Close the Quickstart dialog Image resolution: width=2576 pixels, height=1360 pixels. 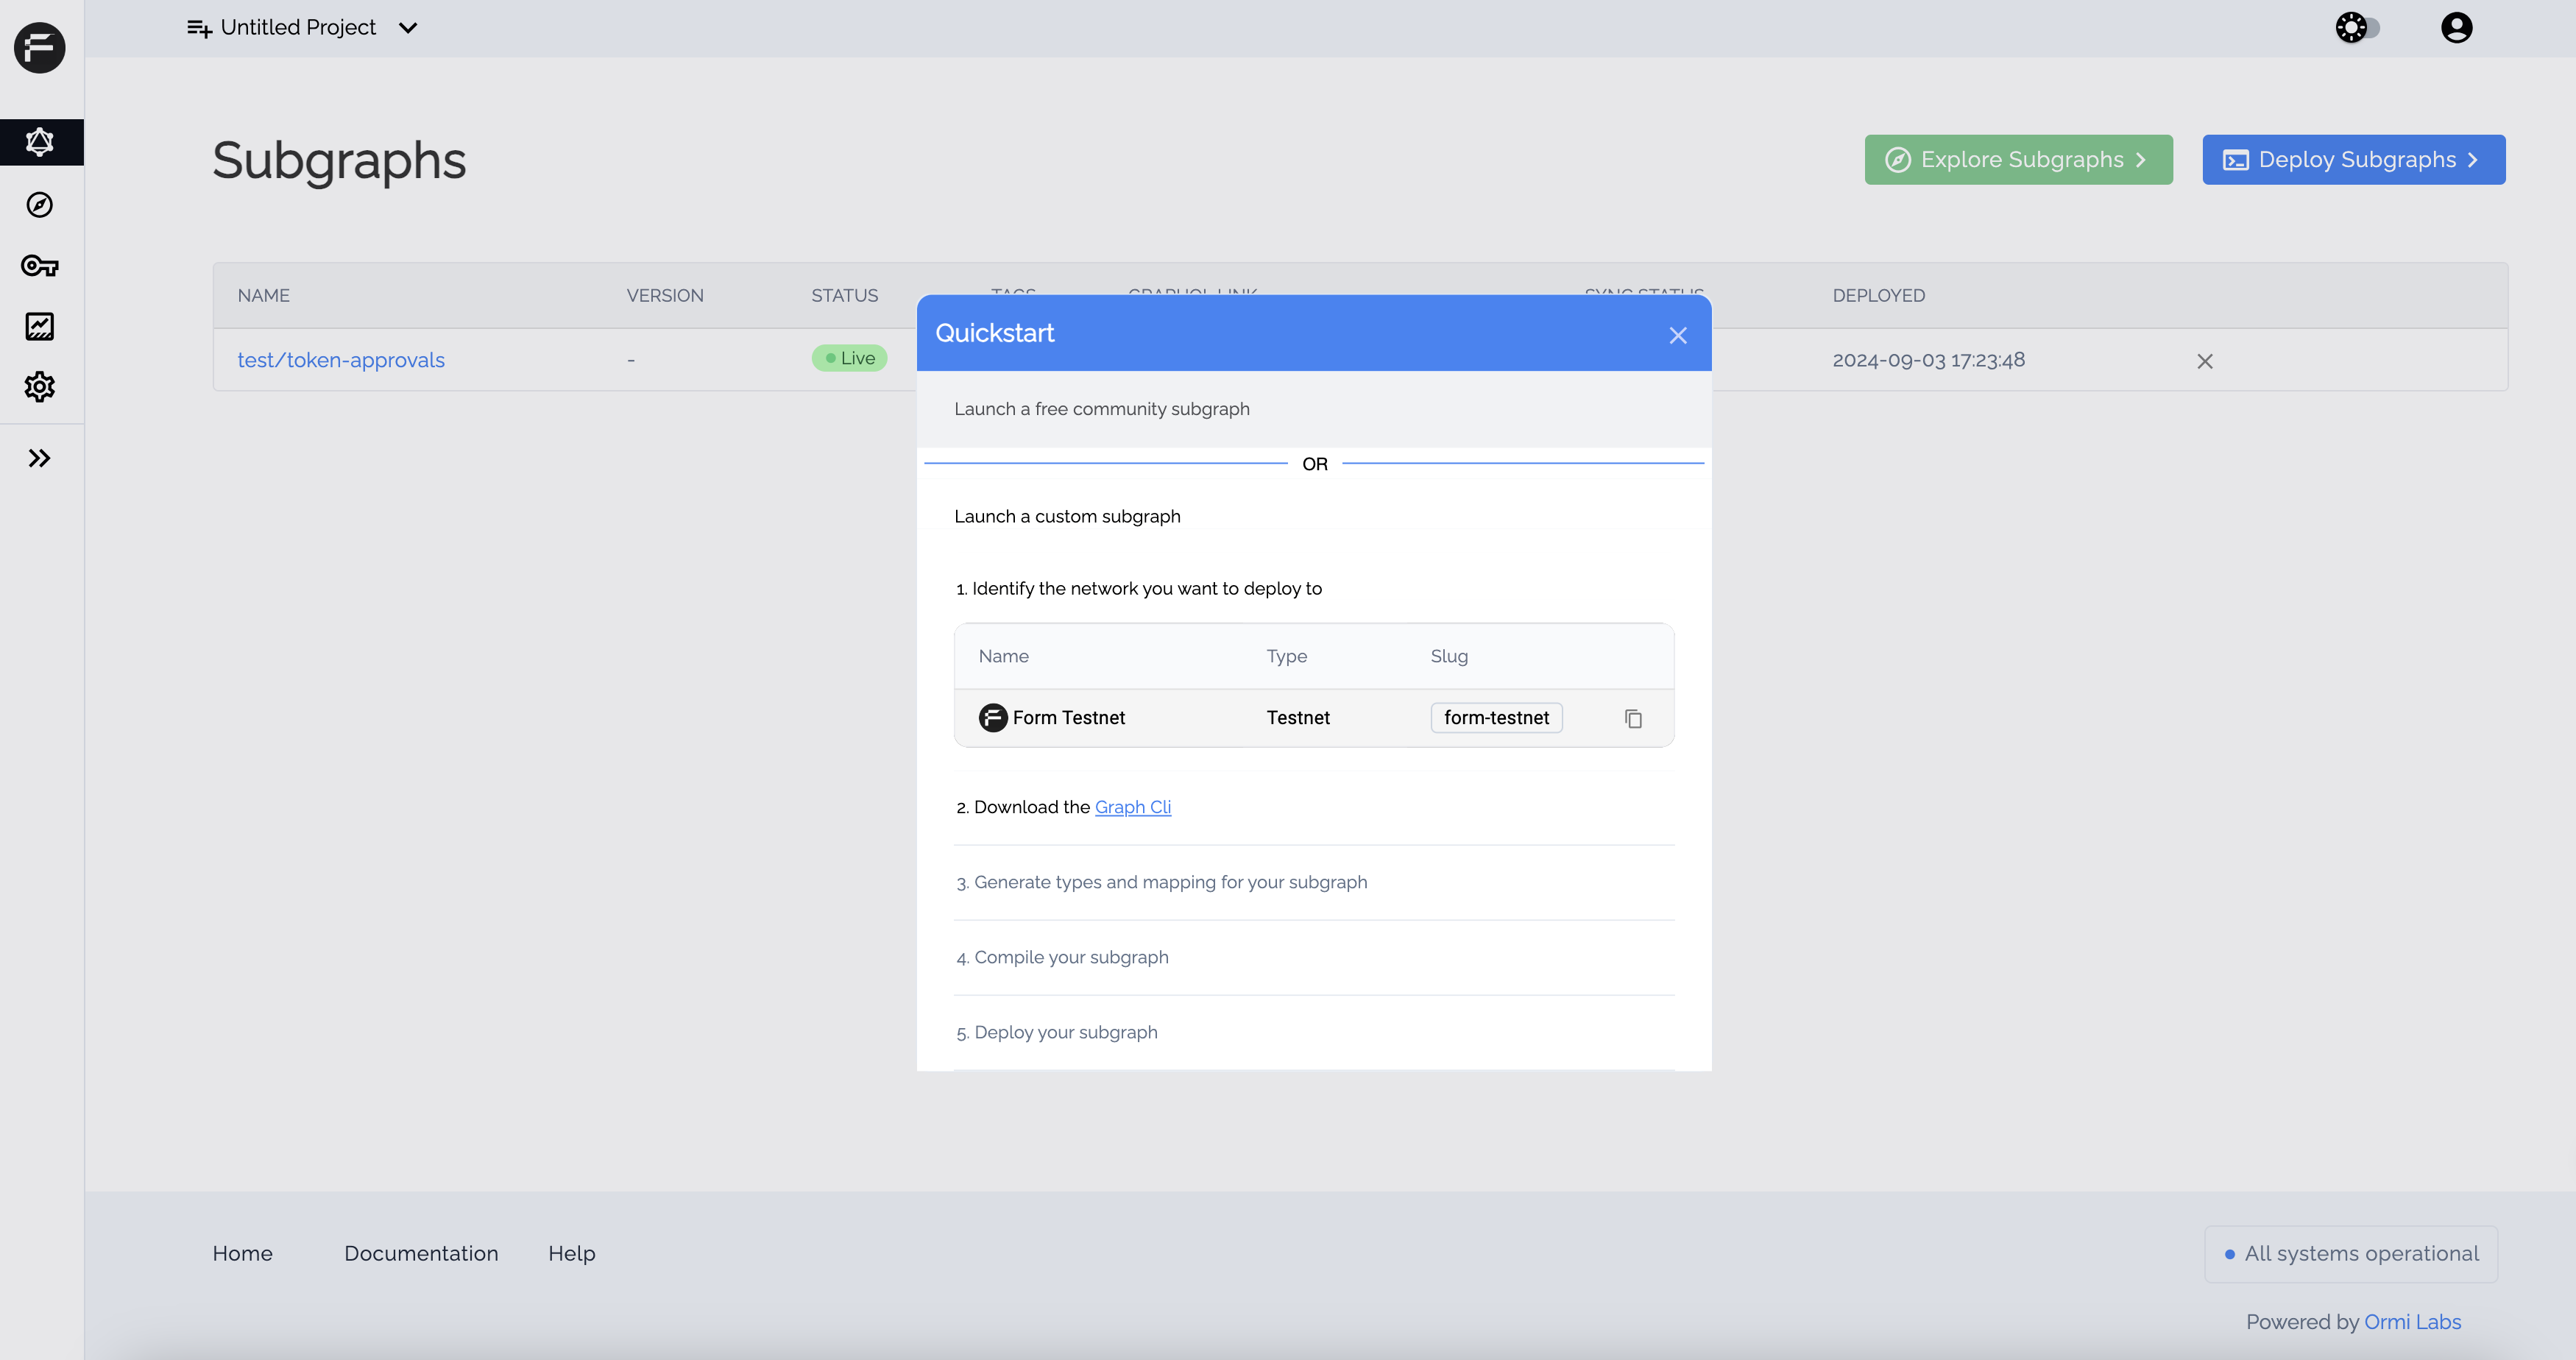point(1677,336)
